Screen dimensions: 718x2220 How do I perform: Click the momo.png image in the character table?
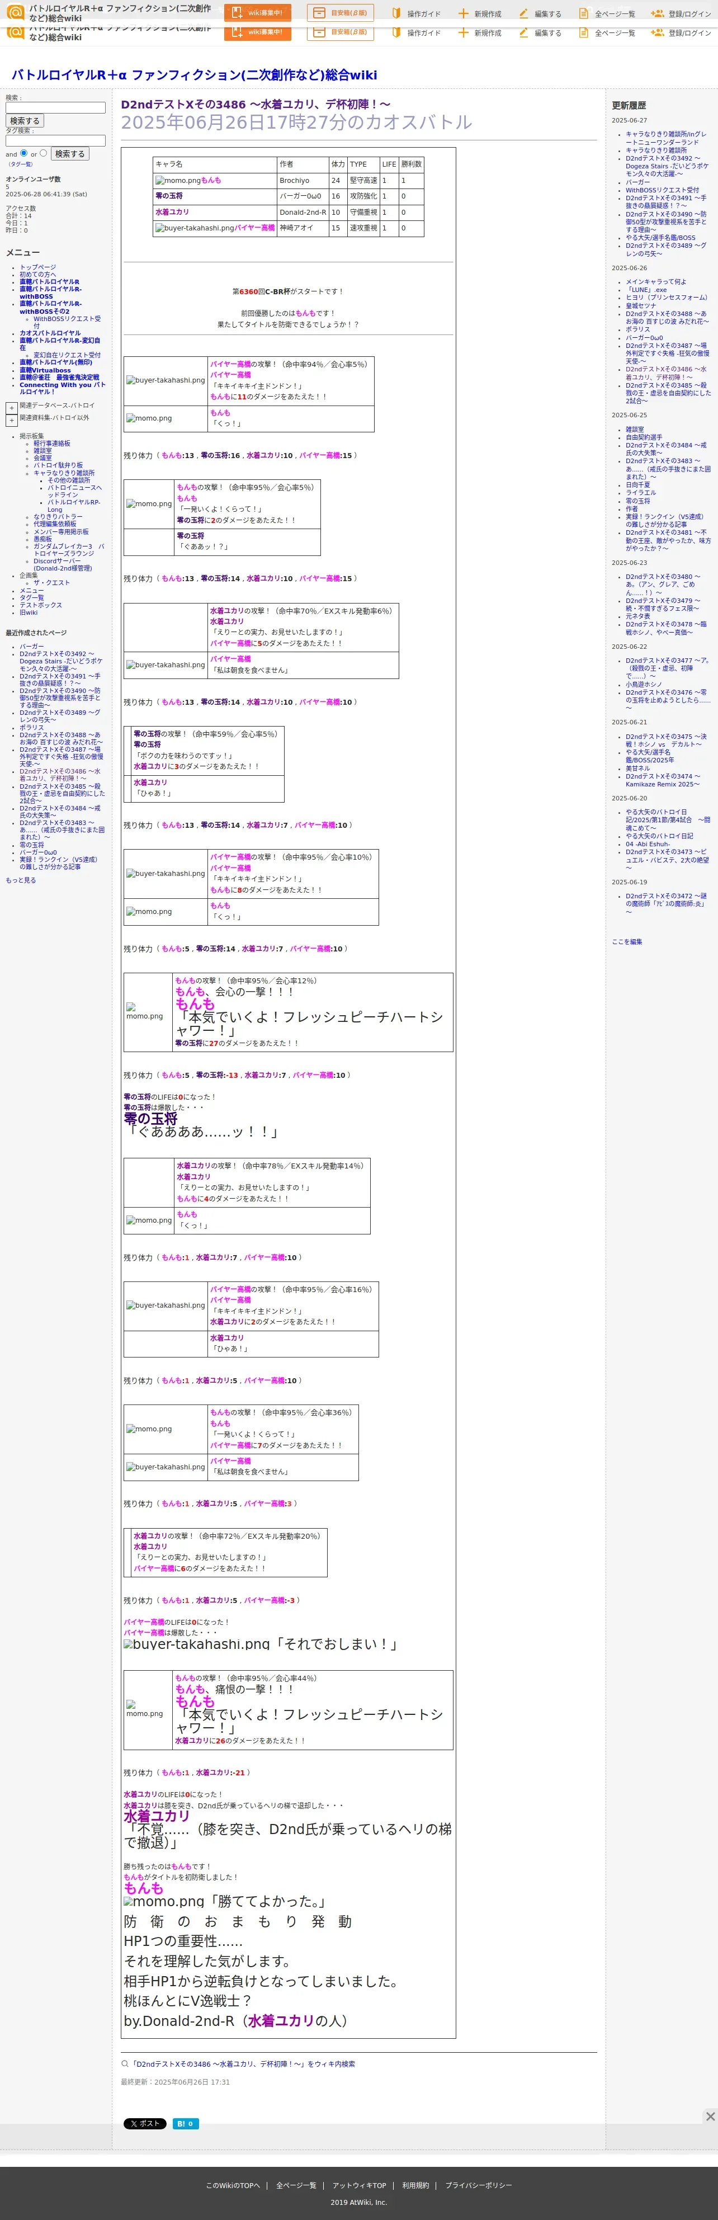pyautogui.click(x=178, y=180)
